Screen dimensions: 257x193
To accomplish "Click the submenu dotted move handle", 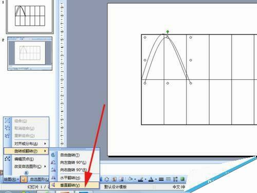I will 74,149.
